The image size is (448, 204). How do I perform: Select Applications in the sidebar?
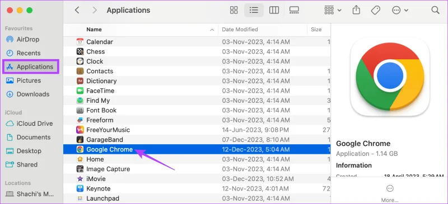point(31,67)
